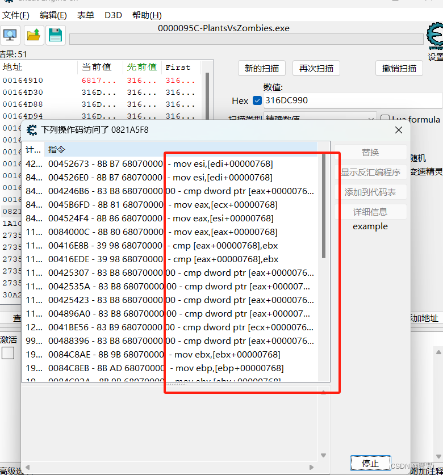This screenshot has height=475, width=443.
Task: Open the 文件(F) menu
Action: click(16, 15)
